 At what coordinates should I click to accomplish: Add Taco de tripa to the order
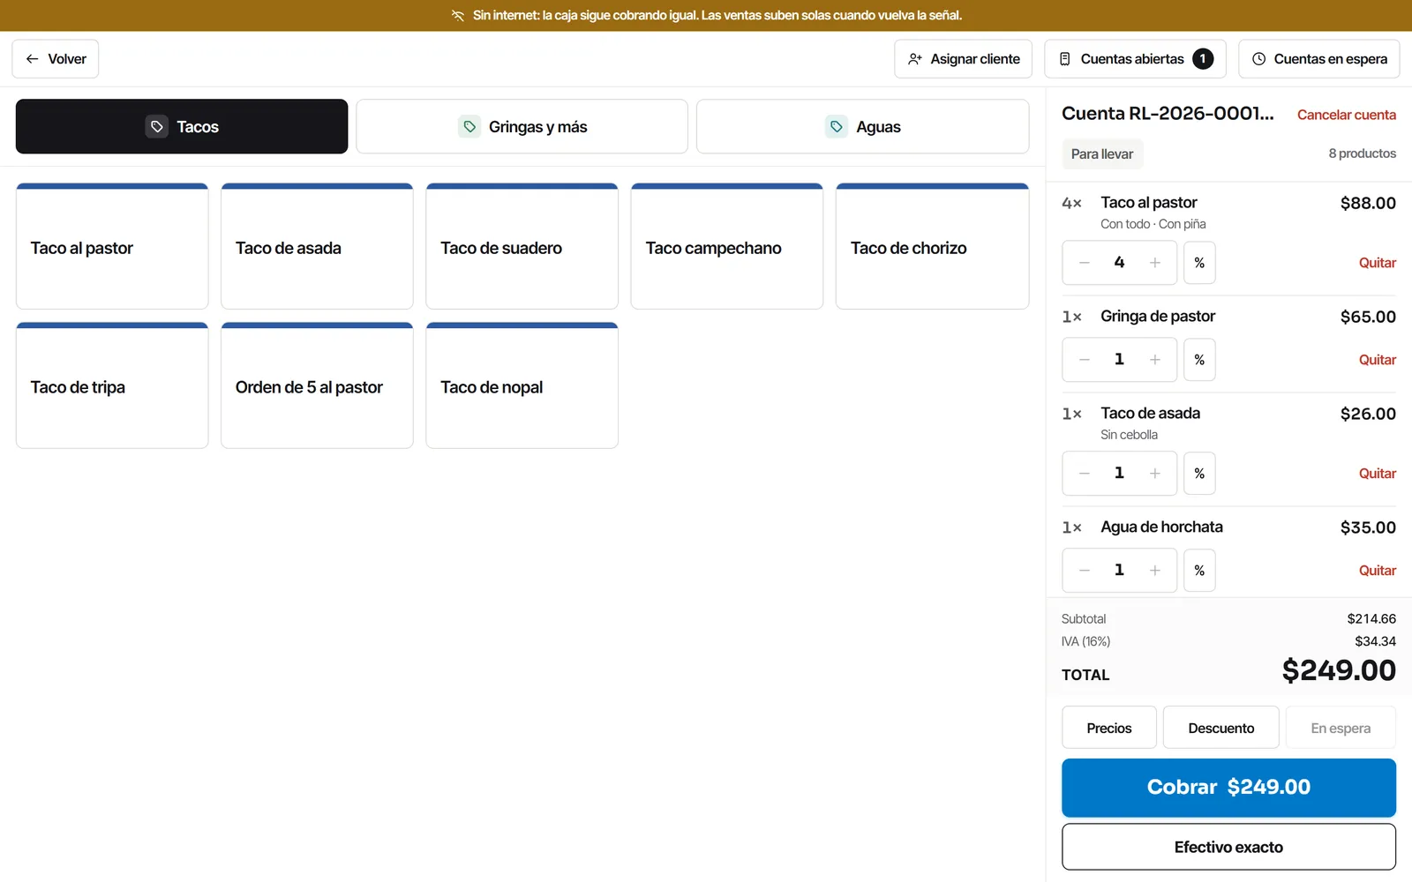(x=112, y=385)
